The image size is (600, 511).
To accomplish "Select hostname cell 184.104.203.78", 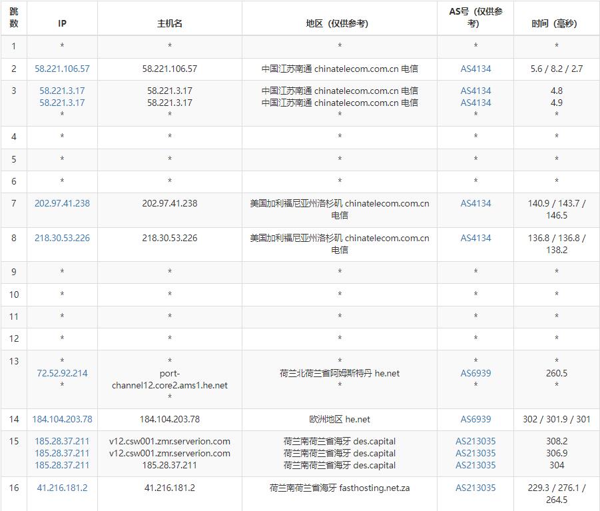I will [x=170, y=419].
